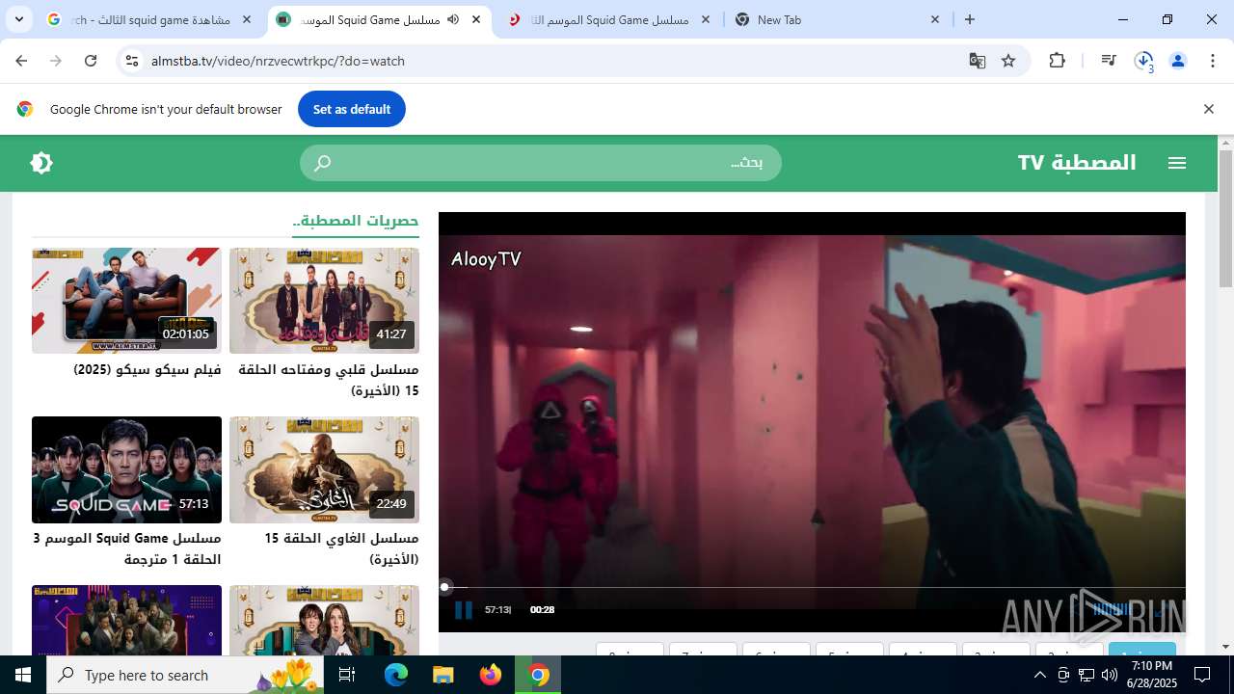Open الغاوي episode 15 thumbnail

(324, 469)
